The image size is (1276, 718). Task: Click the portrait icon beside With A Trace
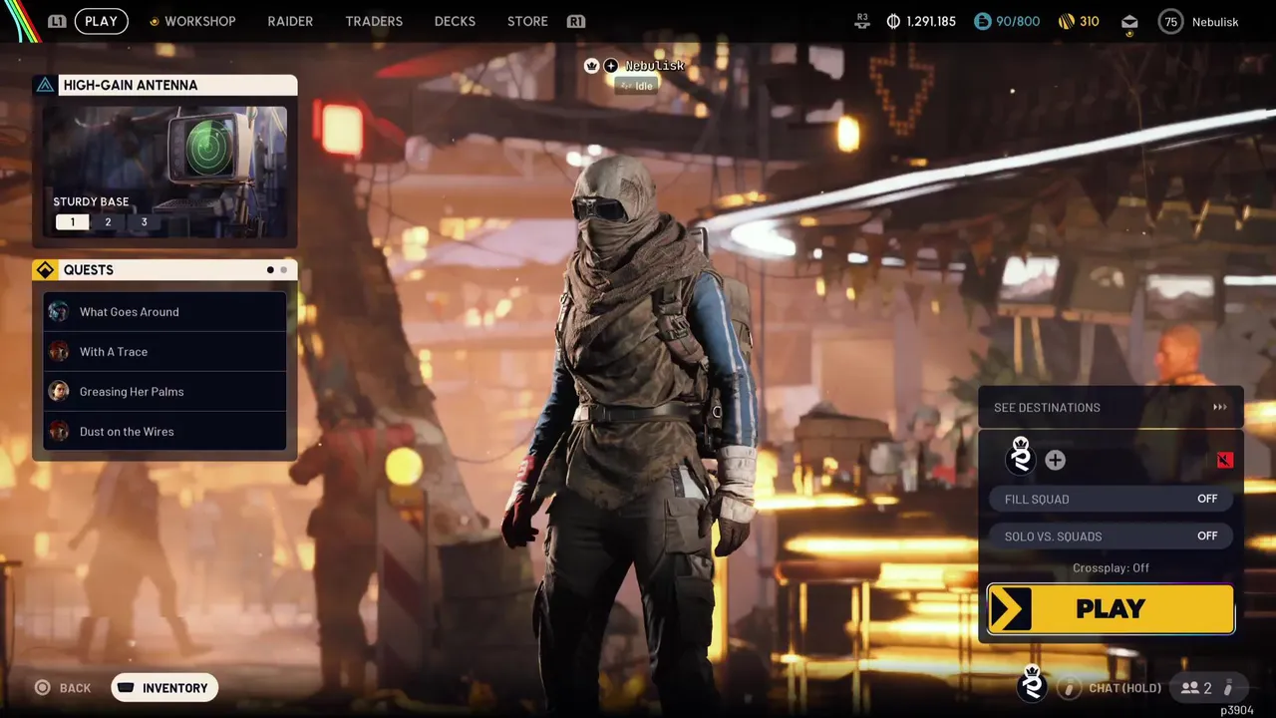59,352
